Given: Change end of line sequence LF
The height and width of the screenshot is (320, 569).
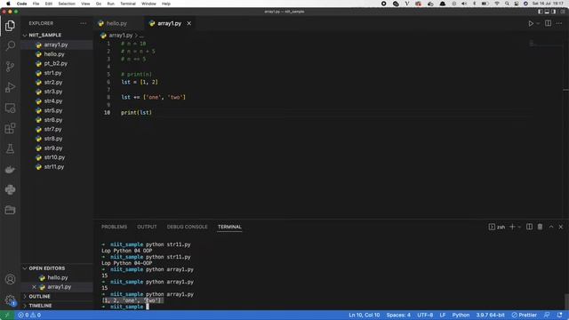Looking at the screenshot, I should tap(443, 315).
